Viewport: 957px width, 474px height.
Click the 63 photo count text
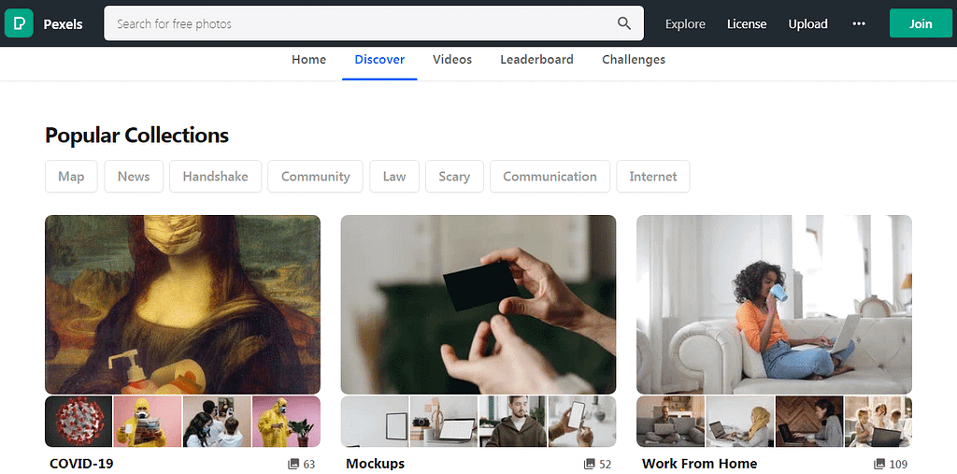pyautogui.click(x=308, y=465)
